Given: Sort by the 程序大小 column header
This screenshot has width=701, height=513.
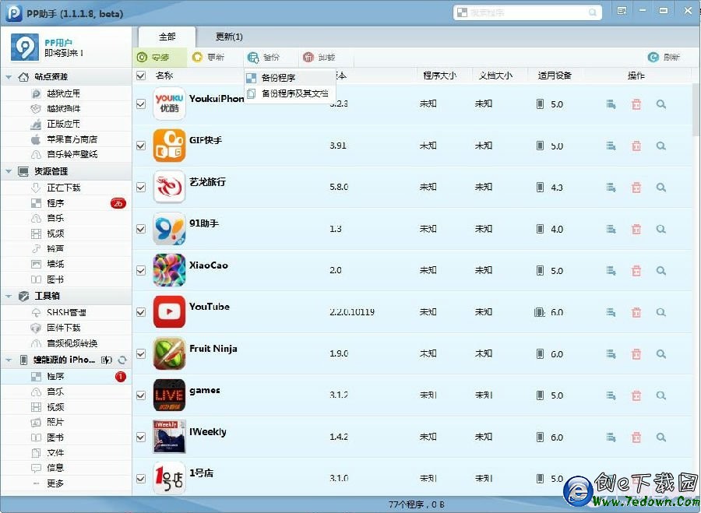Looking at the screenshot, I should (439, 76).
